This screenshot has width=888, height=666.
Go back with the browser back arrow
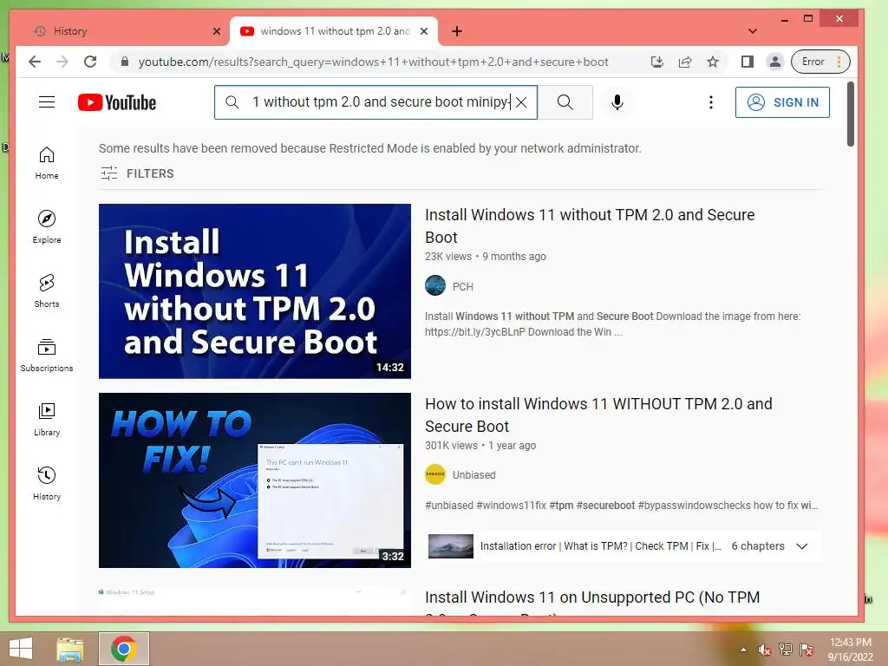tap(35, 62)
